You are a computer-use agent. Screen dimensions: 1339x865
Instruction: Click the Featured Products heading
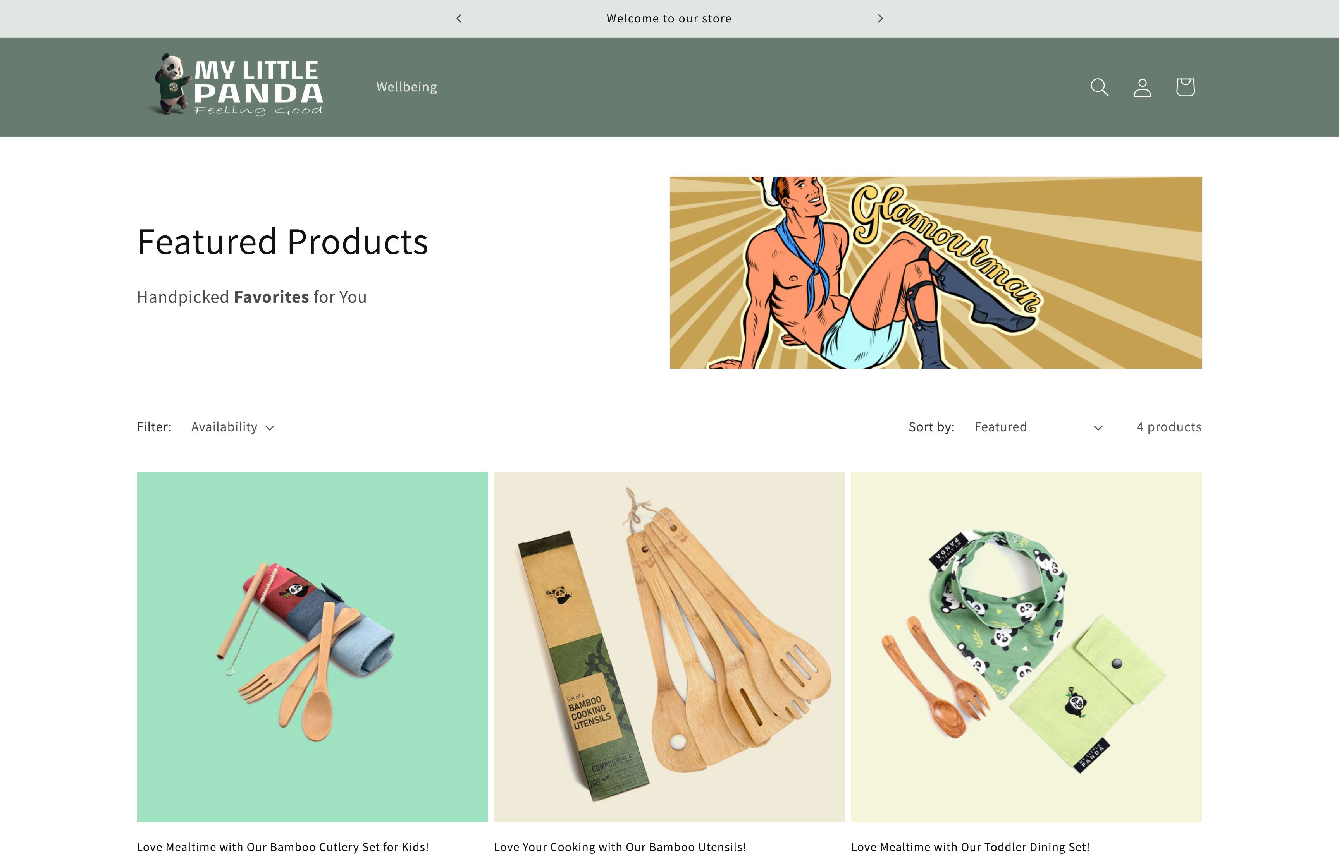pos(282,242)
